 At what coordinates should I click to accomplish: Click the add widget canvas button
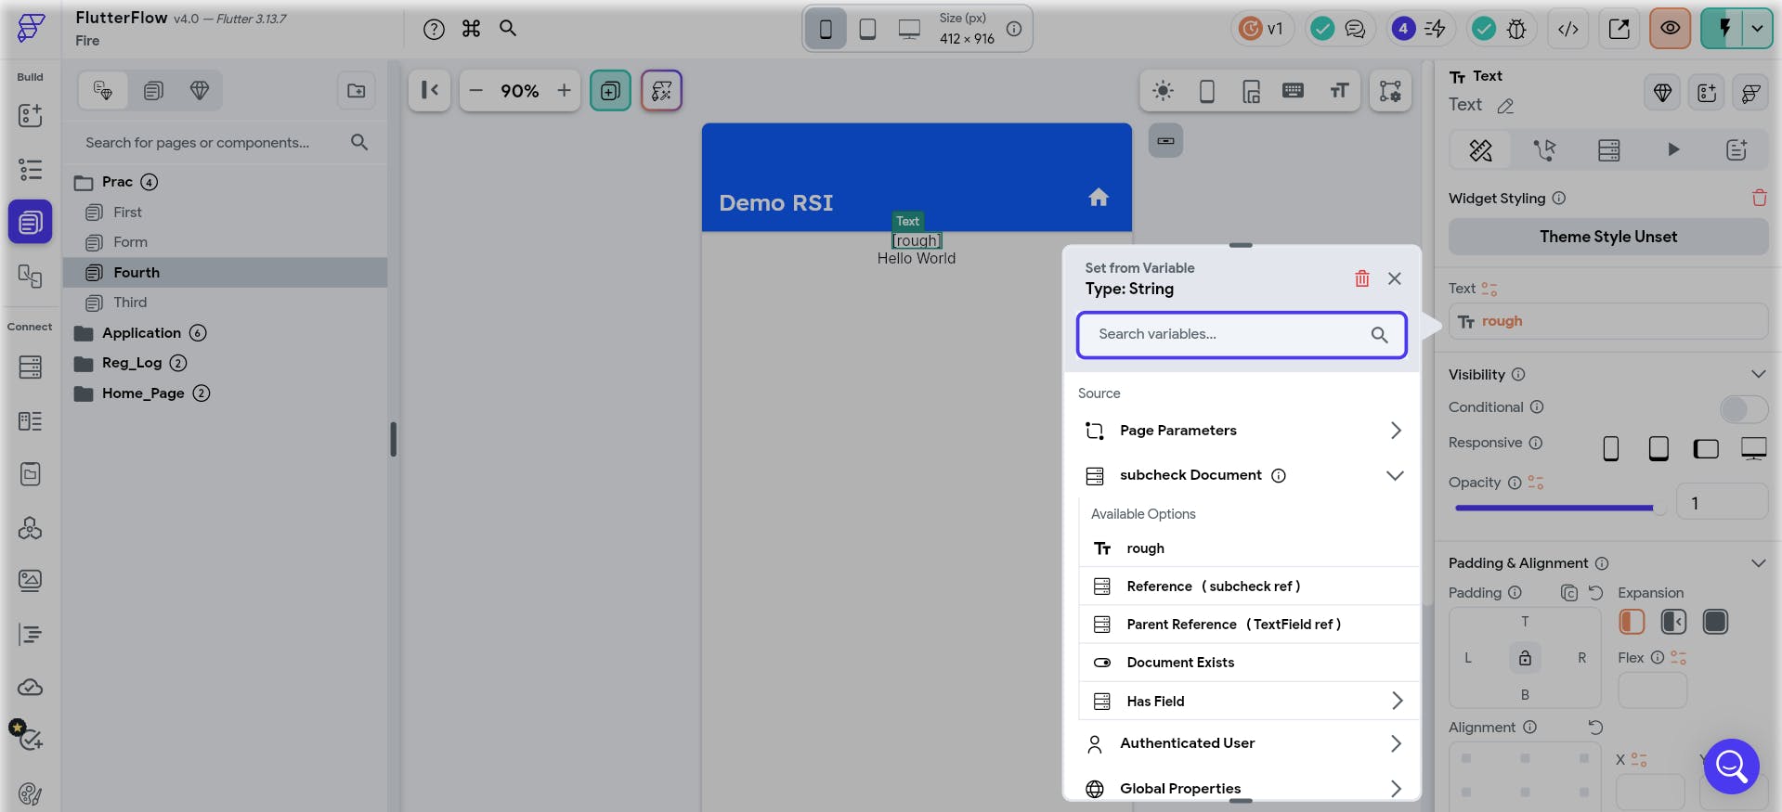pyautogui.click(x=610, y=90)
